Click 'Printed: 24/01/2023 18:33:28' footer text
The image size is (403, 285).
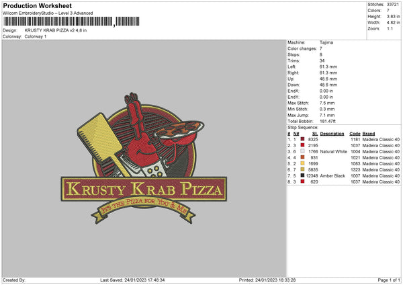click(267, 280)
